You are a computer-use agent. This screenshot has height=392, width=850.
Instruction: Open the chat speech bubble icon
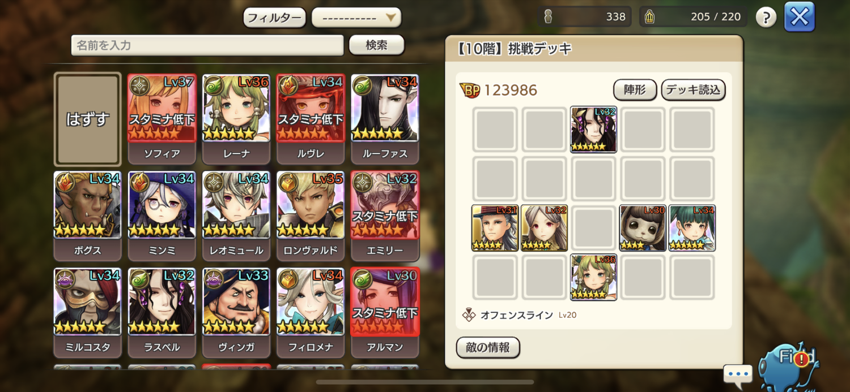coord(738,374)
